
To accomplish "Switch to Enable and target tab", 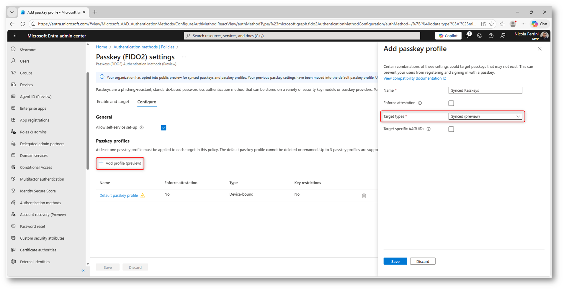I will [113, 102].
